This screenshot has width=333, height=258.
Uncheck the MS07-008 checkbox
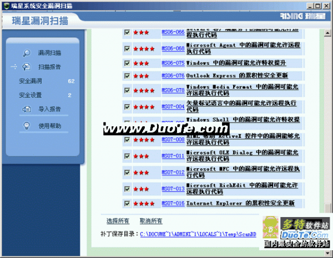point(127,140)
